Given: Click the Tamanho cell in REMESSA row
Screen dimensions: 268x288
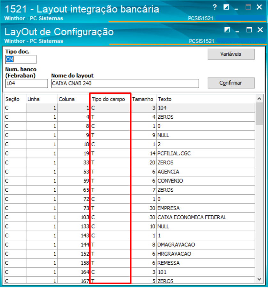Looking at the screenshot, I should pos(144,263).
